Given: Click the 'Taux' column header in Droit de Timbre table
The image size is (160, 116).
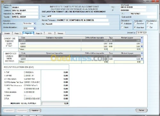Looking at the screenshot, I should [x=111, y=38].
